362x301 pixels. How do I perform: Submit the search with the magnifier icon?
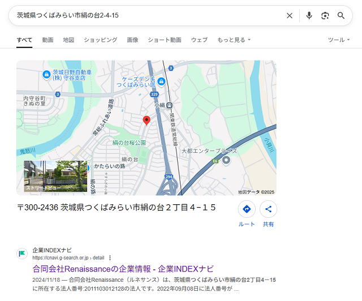(341, 16)
